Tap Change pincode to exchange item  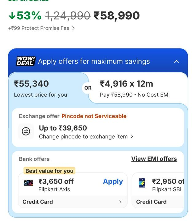[x=83, y=137]
